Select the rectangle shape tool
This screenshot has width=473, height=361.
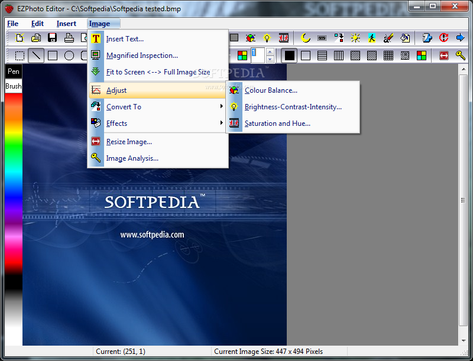[53, 56]
